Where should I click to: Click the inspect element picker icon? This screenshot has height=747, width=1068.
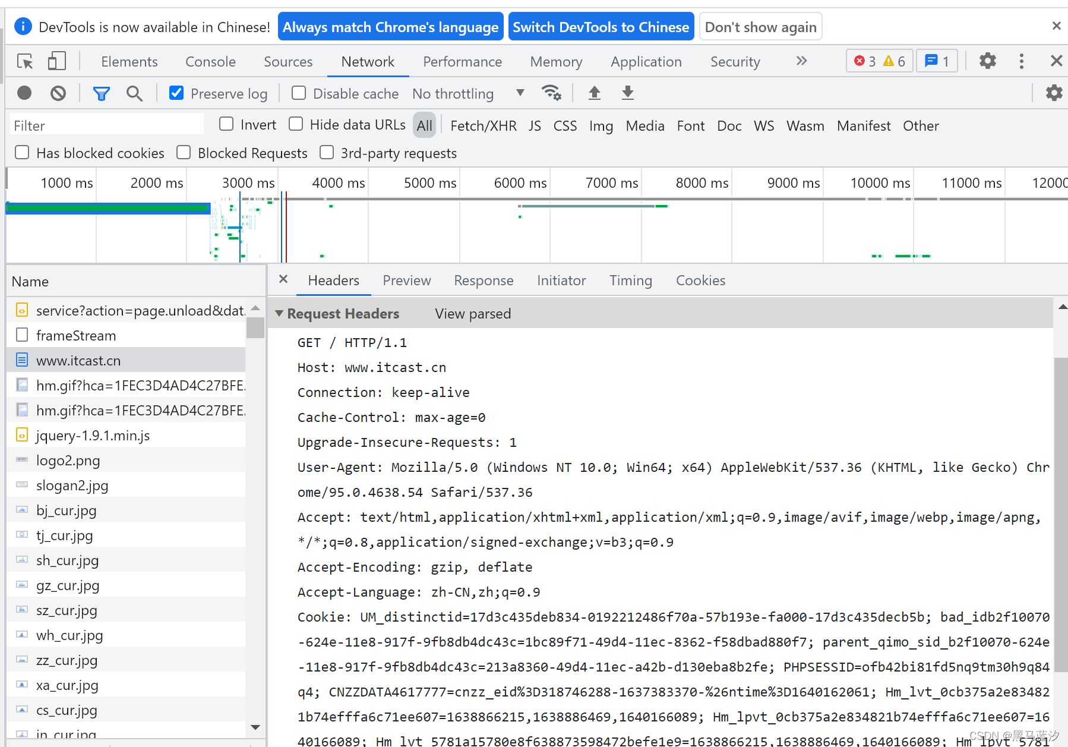[25, 61]
